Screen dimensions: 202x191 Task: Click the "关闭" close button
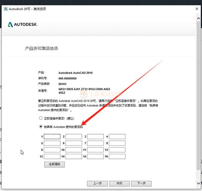[119, 183]
